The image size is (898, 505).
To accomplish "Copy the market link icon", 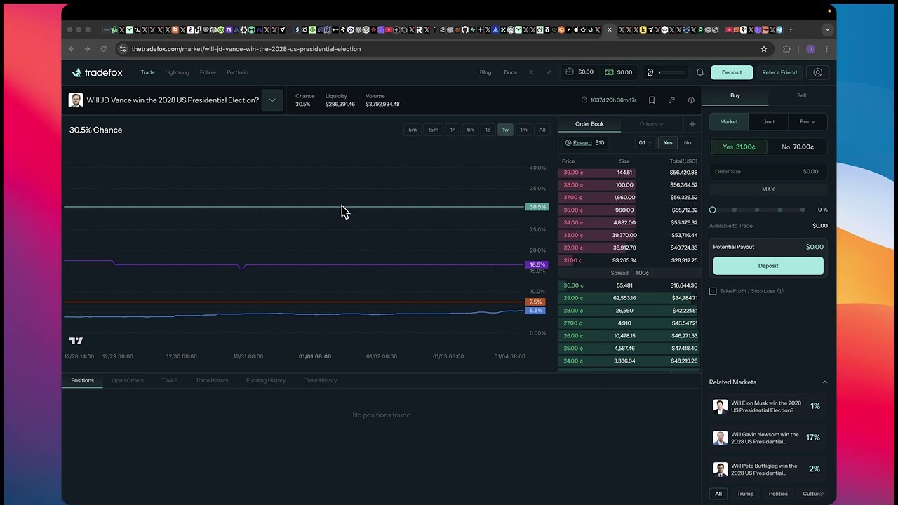I will (671, 100).
